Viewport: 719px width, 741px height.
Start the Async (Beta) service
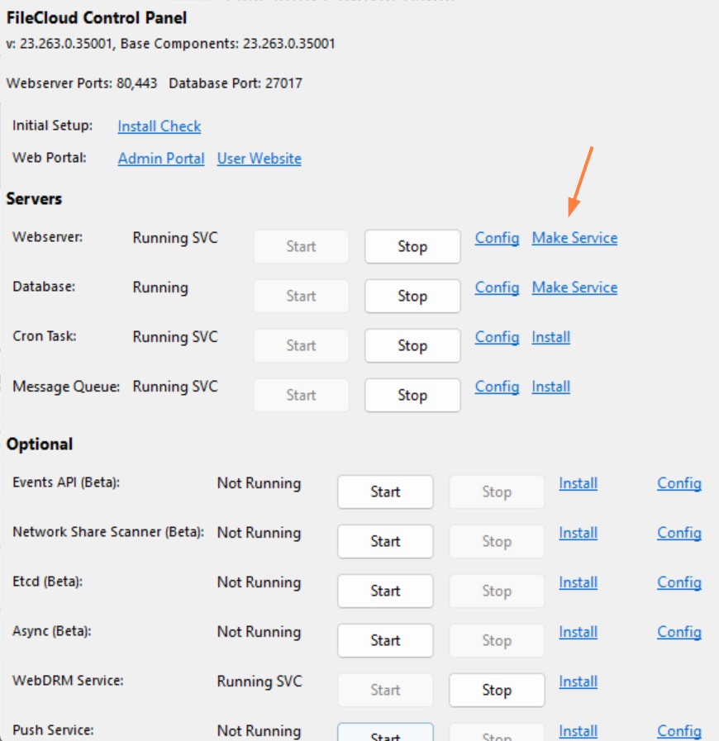click(x=385, y=641)
